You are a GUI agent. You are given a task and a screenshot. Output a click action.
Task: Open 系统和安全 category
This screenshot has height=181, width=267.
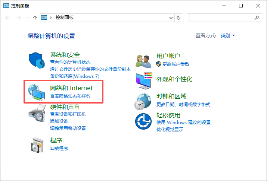(x=65, y=55)
